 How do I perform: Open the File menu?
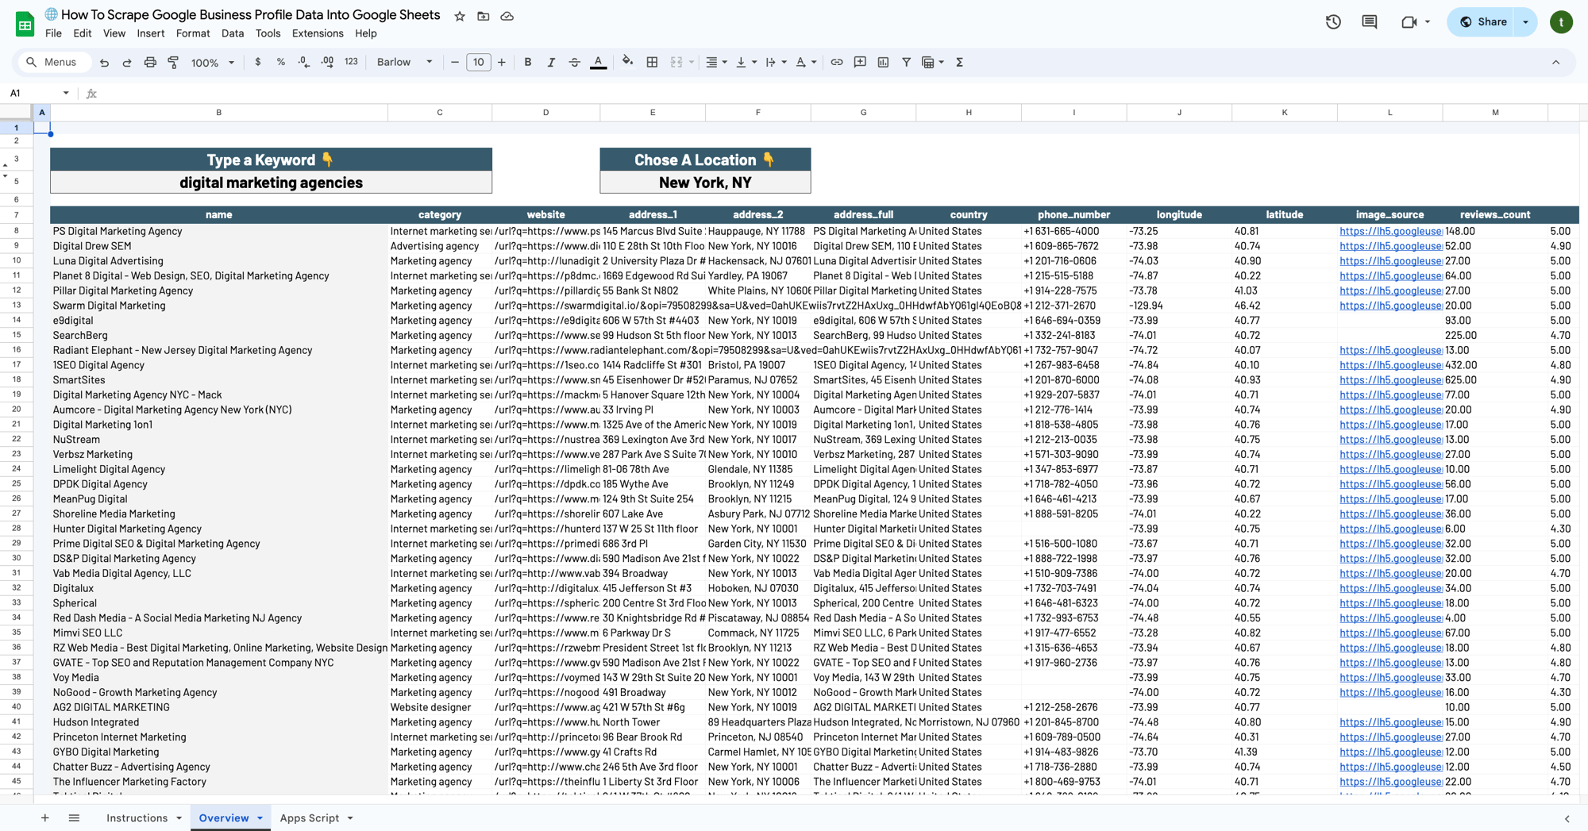click(53, 33)
